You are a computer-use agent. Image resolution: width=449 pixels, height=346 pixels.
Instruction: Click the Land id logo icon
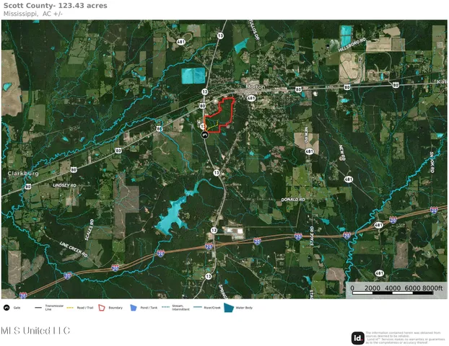[357, 338]
